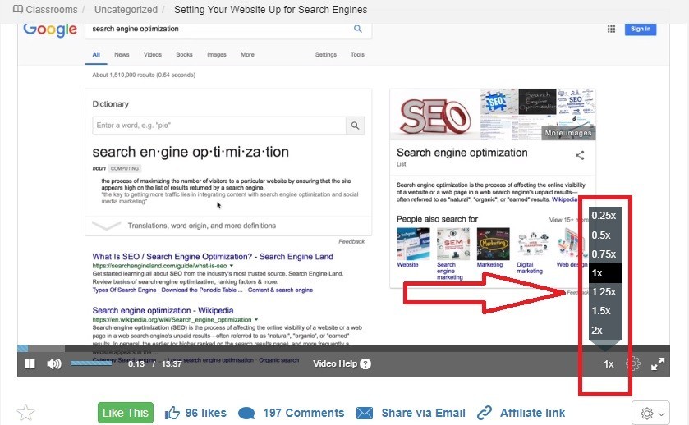Open Google search Settings
689x425 pixels.
click(x=325, y=54)
